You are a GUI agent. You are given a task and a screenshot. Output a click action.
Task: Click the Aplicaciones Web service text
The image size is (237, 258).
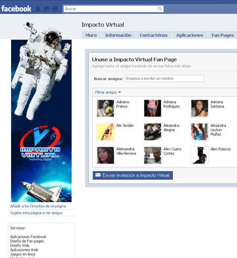coord(24,250)
